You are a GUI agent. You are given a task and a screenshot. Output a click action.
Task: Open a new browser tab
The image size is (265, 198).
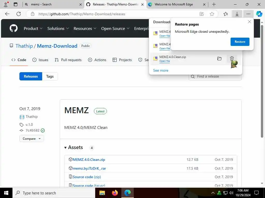[x=214, y=4]
